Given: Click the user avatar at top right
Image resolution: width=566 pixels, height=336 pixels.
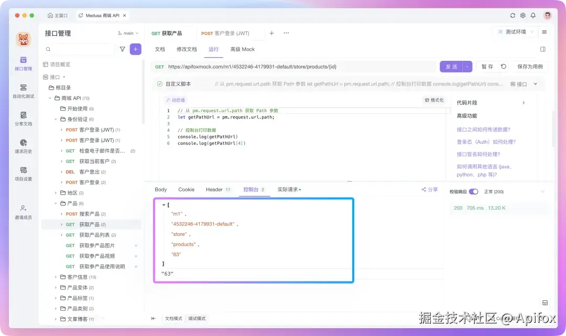Looking at the screenshot, I should tap(548, 15).
